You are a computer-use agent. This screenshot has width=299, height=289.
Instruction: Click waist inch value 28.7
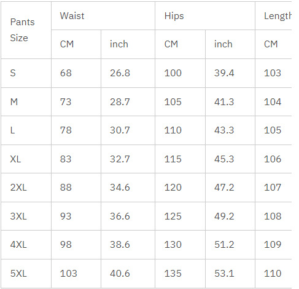(120, 102)
